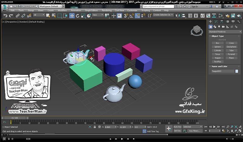This screenshot has height=142, width=243.
Task: Click the Bind to Space Warp icon
Action: (x=29, y=16)
